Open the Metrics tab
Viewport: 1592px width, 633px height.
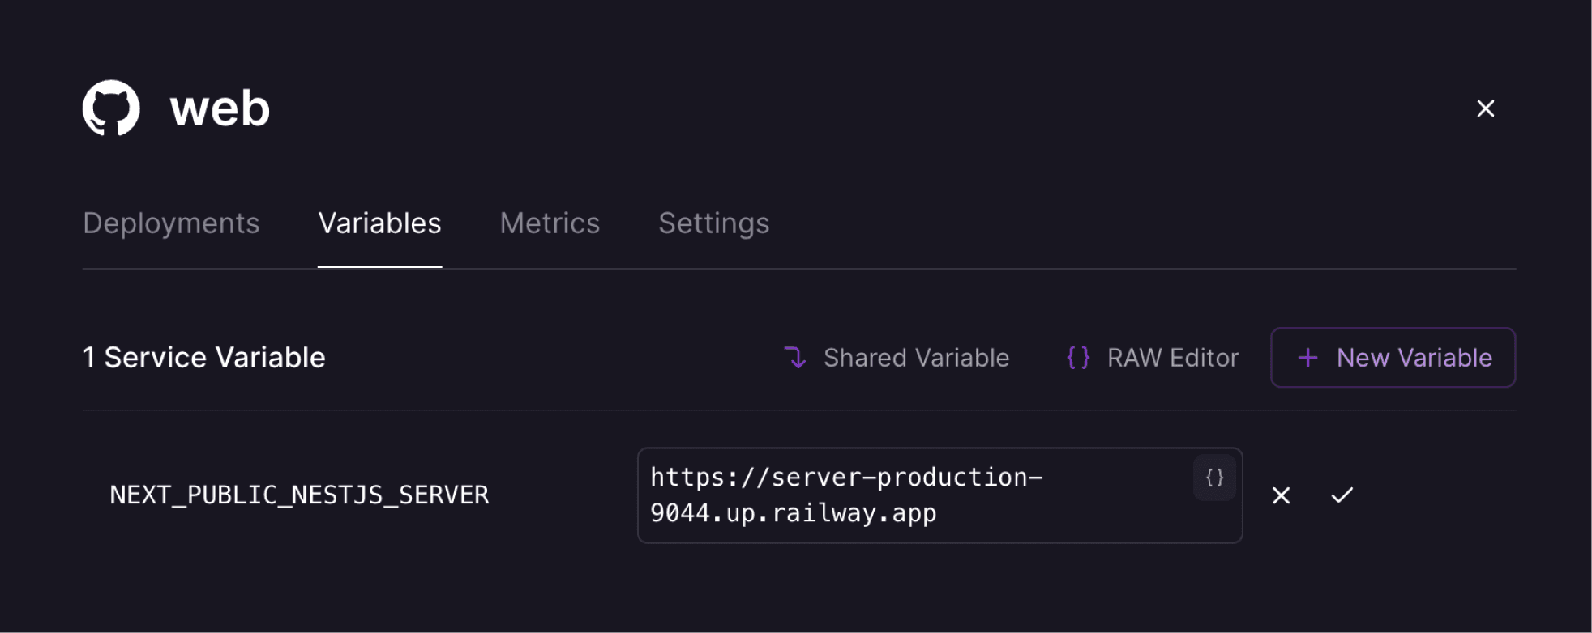click(x=550, y=223)
